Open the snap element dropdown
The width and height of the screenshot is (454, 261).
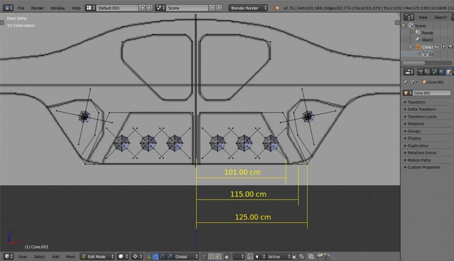[260, 256]
